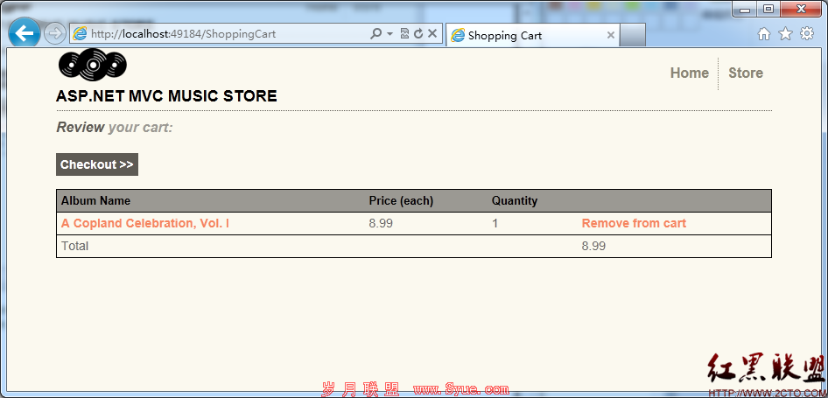Click the 8.99 total amount
The width and height of the screenshot is (828, 398).
click(593, 246)
